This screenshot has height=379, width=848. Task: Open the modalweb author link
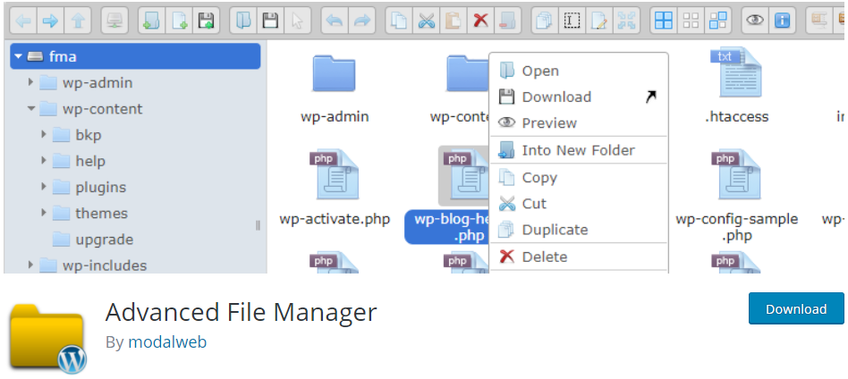[x=167, y=341]
